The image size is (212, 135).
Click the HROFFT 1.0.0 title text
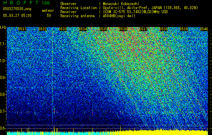[26, 3]
